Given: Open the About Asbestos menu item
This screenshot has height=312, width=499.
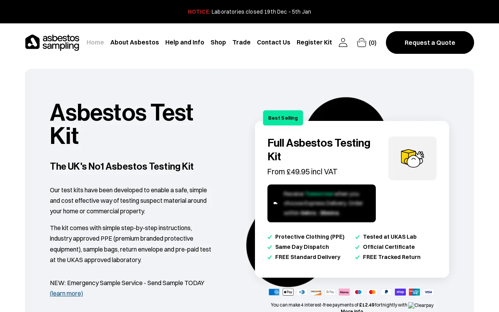Looking at the screenshot, I should [x=134, y=42].
